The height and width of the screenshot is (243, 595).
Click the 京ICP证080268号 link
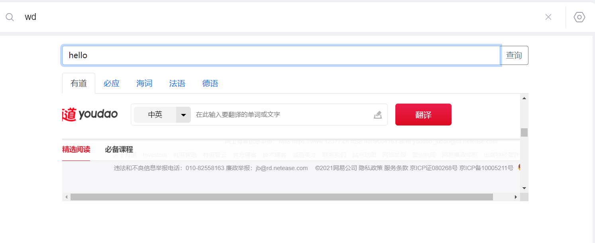[x=434, y=168]
